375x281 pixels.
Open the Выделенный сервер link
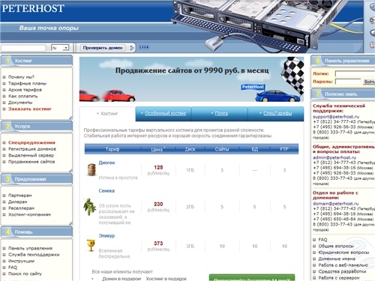tap(31, 155)
